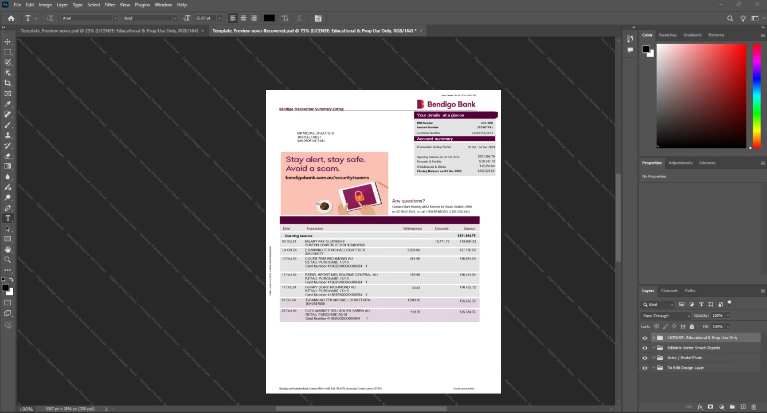Viewport: 767px width, 413px height.
Task: Switch to the Adjustments tab
Action: coord(680,163)
